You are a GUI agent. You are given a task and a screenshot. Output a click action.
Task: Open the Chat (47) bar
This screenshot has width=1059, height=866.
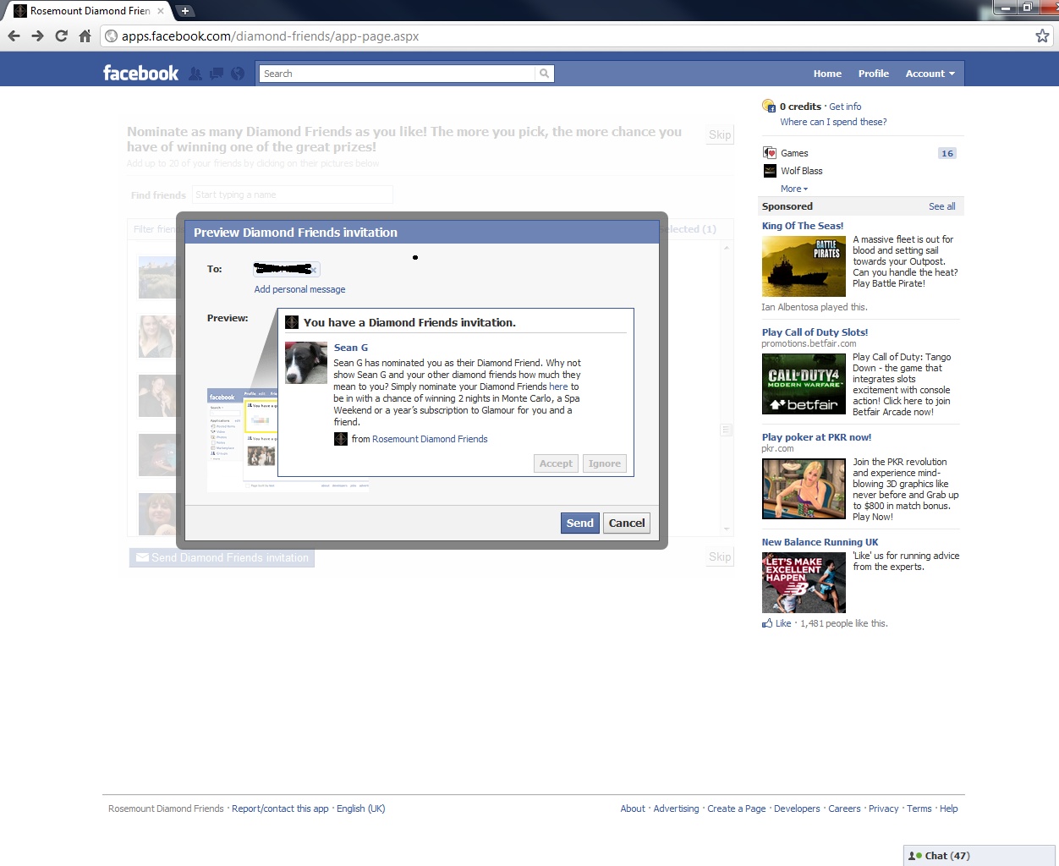[x=979, y=856]
